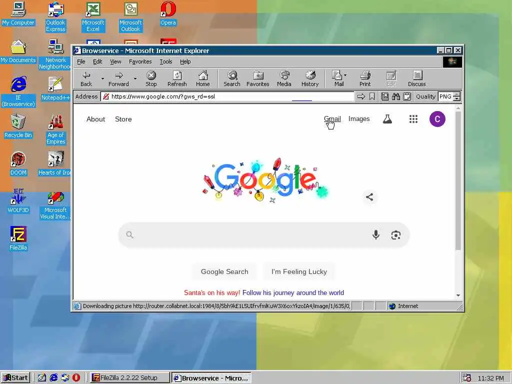
Task: Start voice search with microphone icon
Action: [376, 235]
